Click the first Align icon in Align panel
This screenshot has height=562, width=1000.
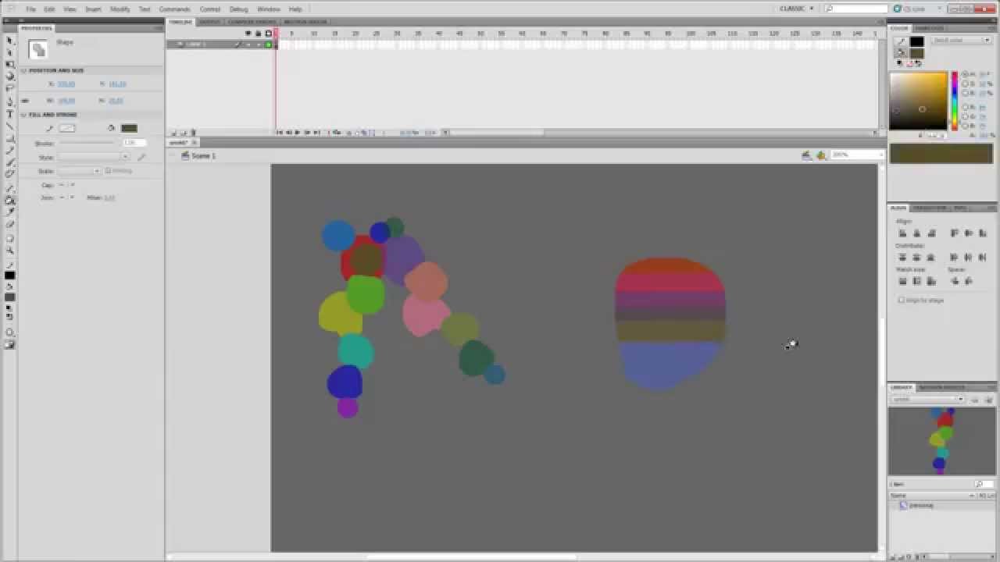click(902, 233)
